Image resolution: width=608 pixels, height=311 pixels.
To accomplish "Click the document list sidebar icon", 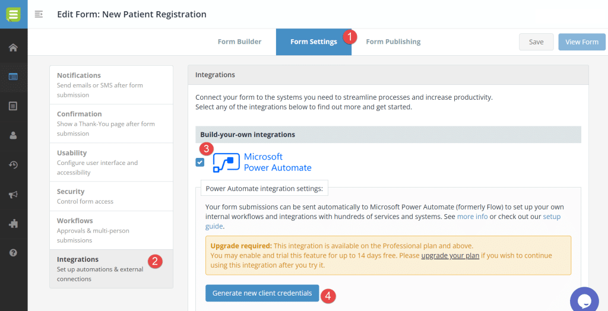I will click(13, 106).
